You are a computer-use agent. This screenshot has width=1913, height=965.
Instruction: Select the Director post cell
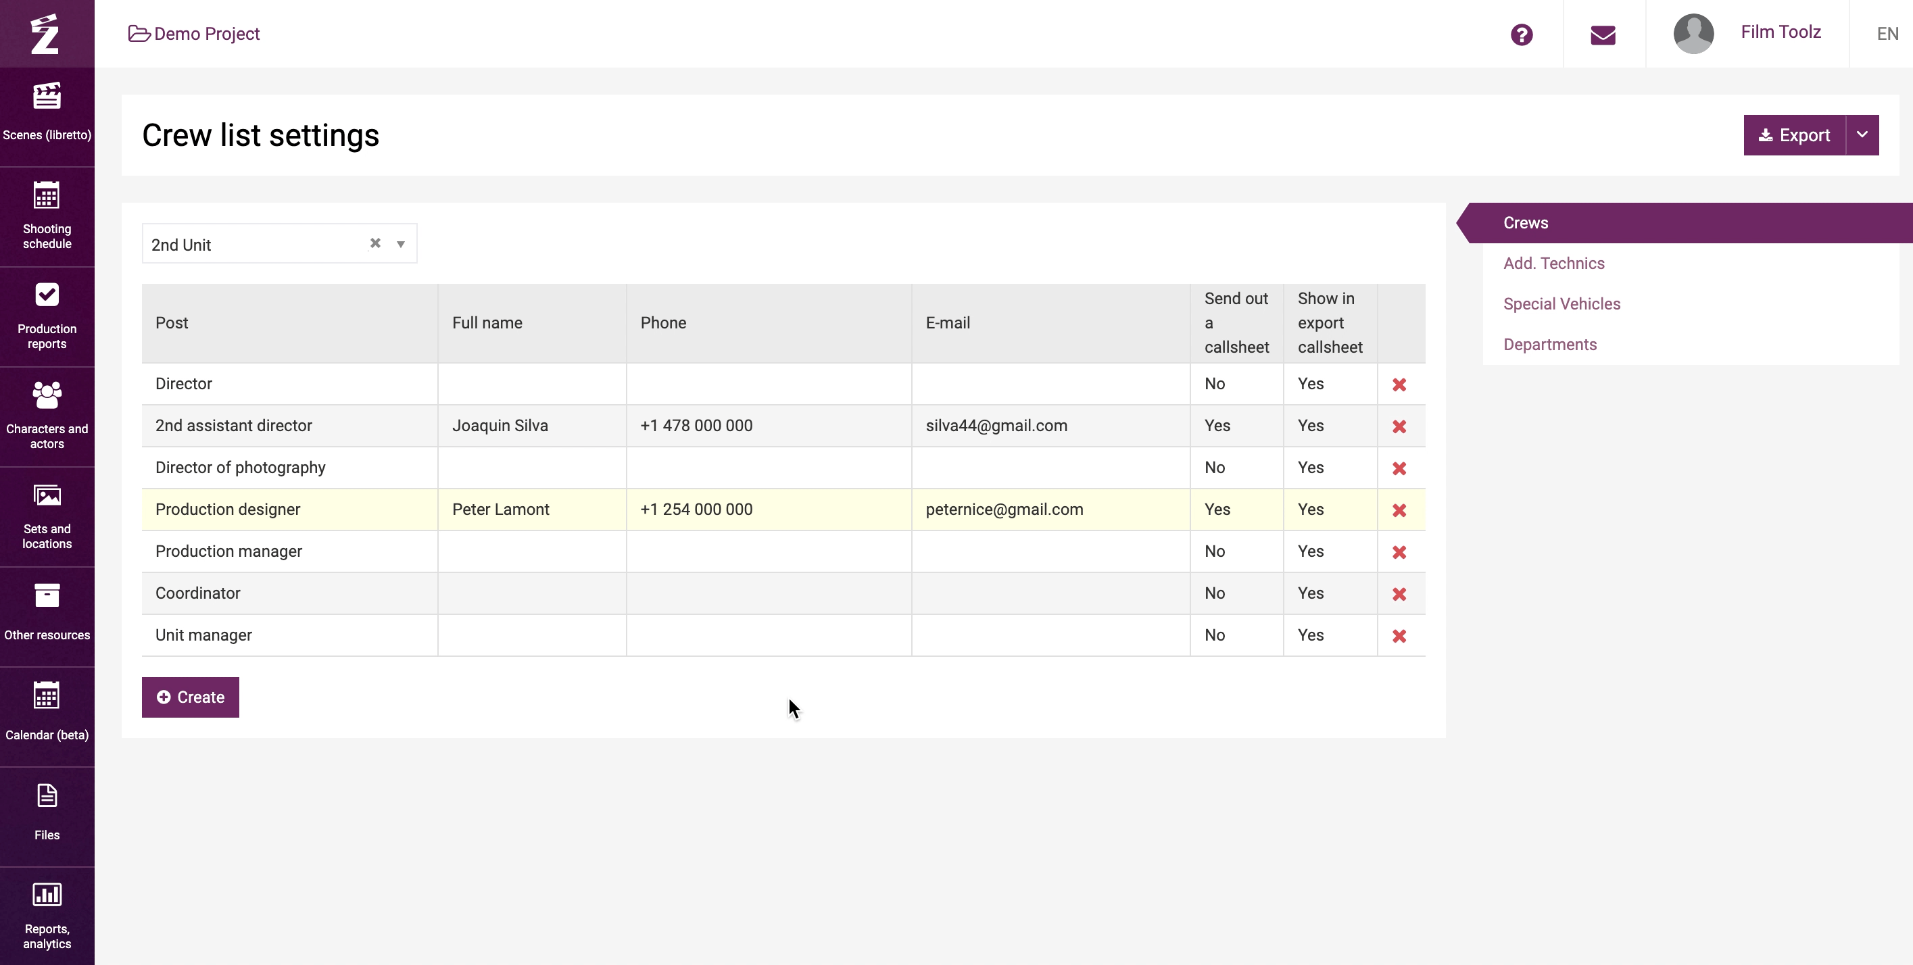point(289,384)
